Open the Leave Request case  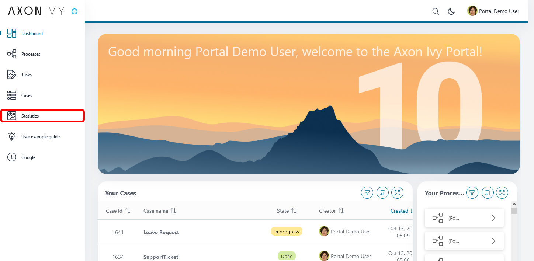161,232
